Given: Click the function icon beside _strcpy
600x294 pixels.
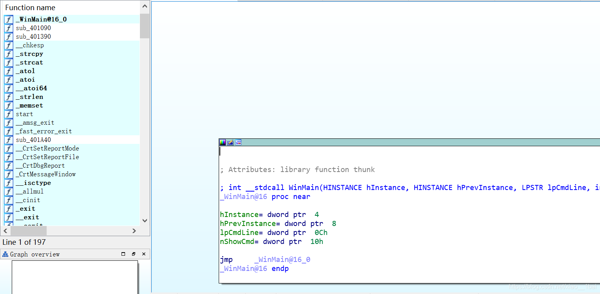Looking at the screenshot, I should pyautogui.click(x=9, y=54).
